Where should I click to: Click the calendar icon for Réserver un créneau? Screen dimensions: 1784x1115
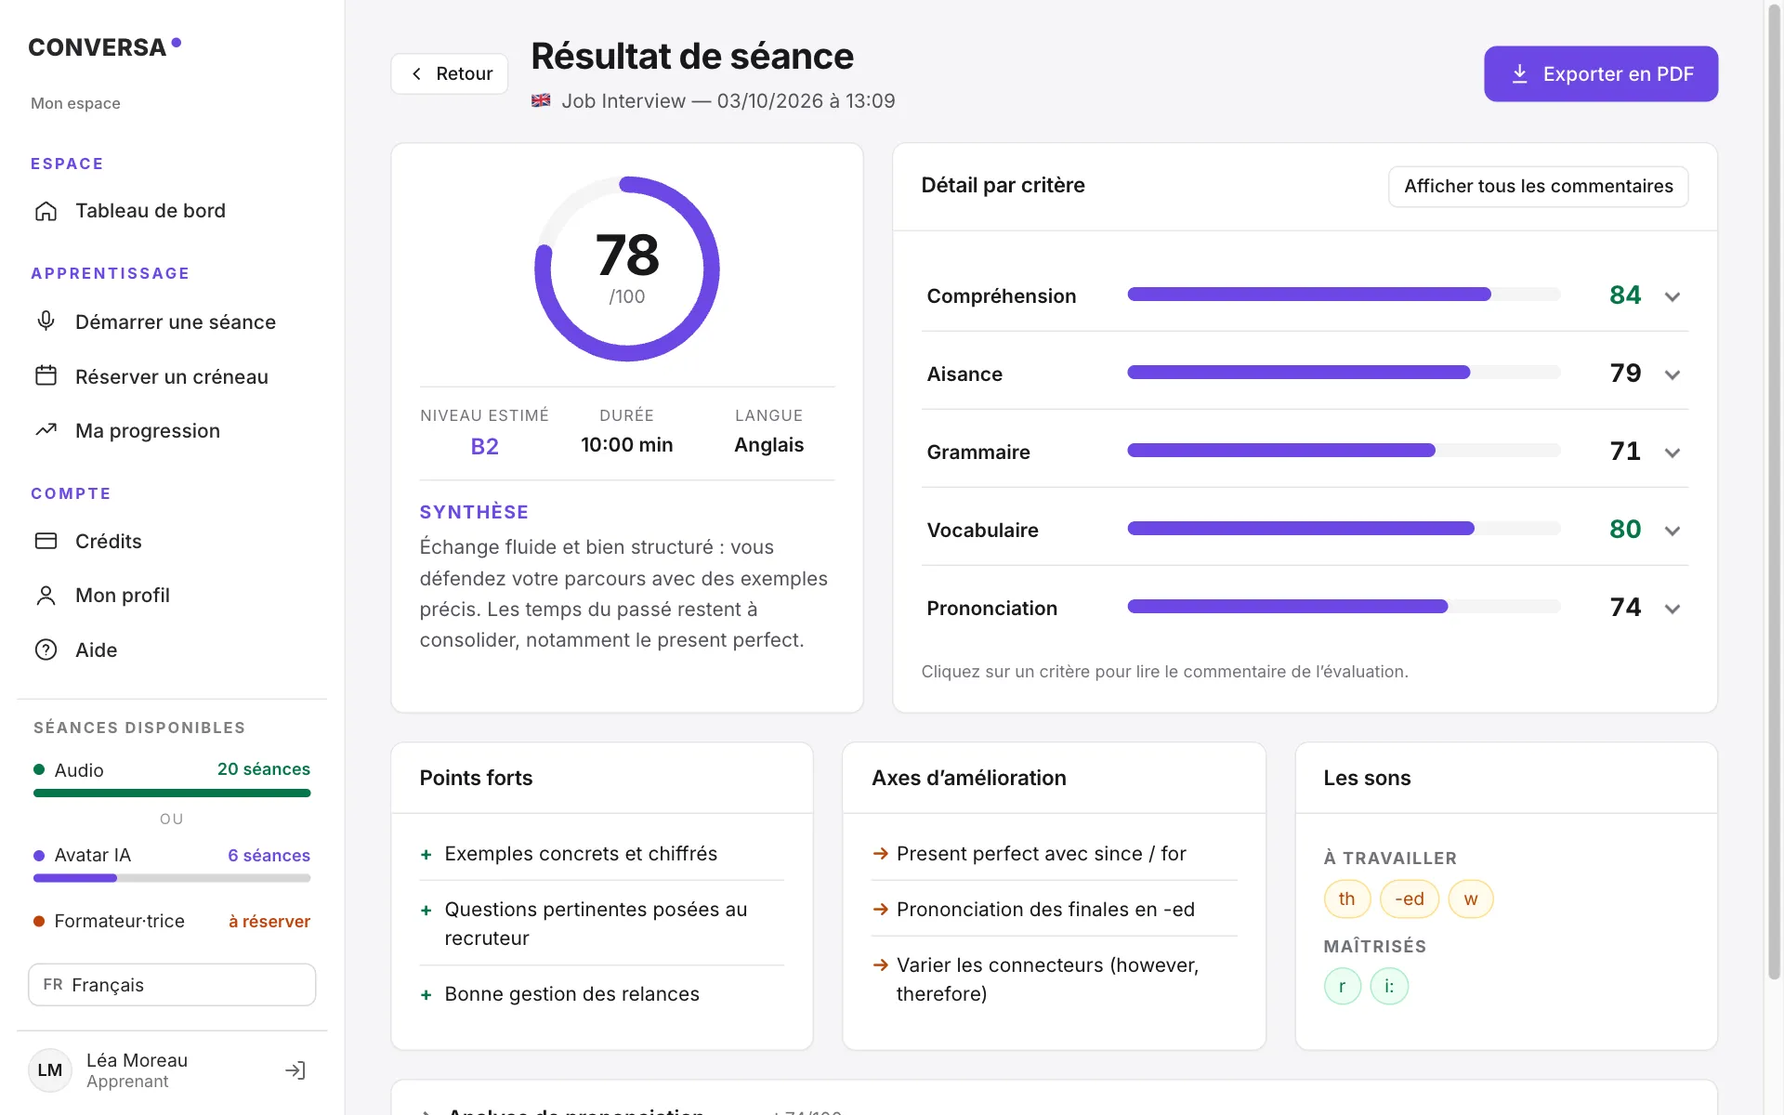tap(46, 375)
